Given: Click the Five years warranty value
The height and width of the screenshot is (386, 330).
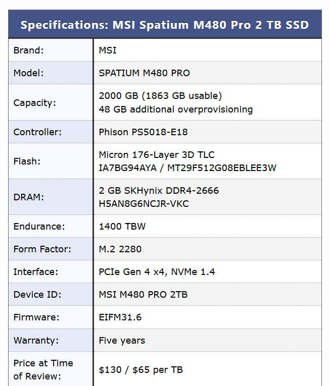Looking at the screenshot, I should coord(122,340).
